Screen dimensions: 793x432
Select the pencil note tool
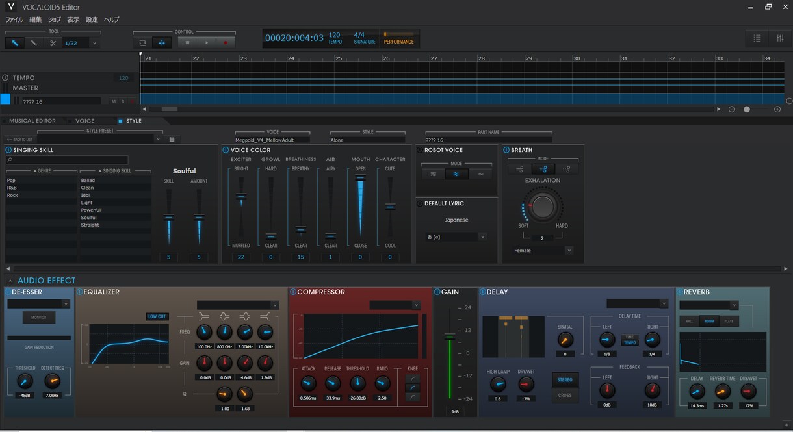15,43
